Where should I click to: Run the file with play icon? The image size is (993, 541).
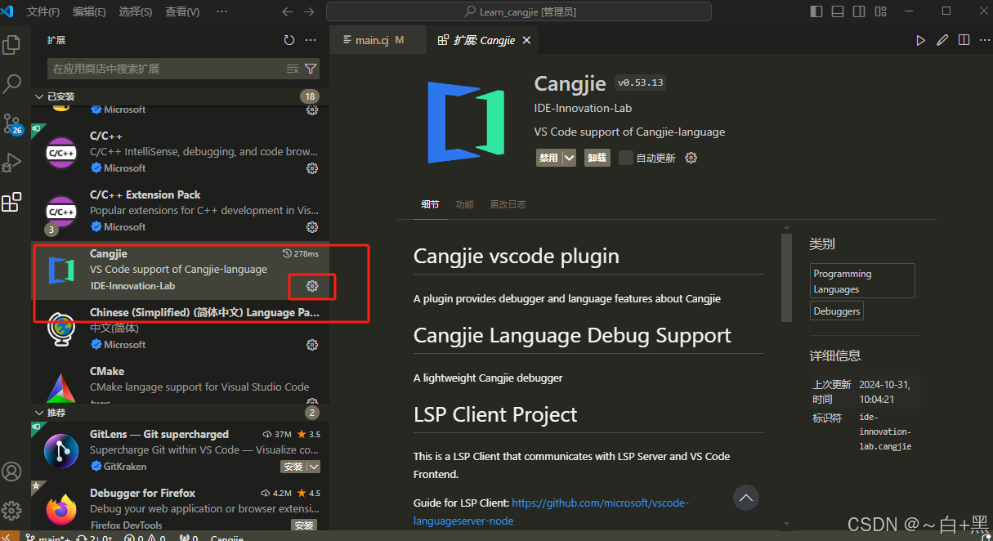pyautogui.click(x=921, y=40)
